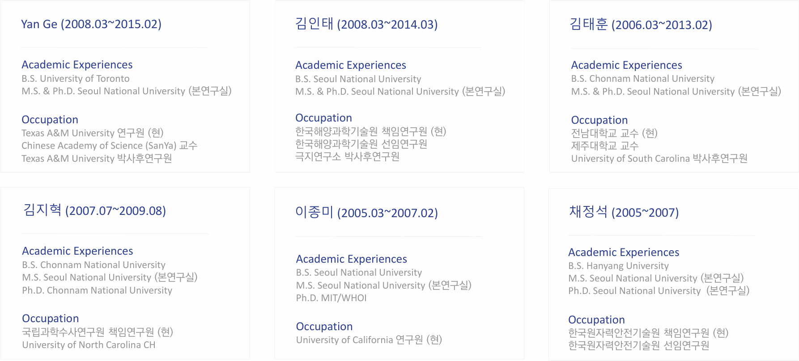
Task: Select the 이종미 (2005.03~2007.02) heading
Action: 366,213
